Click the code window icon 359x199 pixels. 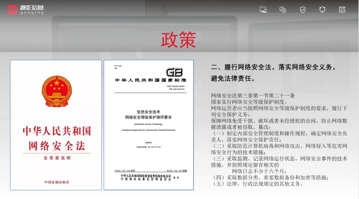coord(342,9)
